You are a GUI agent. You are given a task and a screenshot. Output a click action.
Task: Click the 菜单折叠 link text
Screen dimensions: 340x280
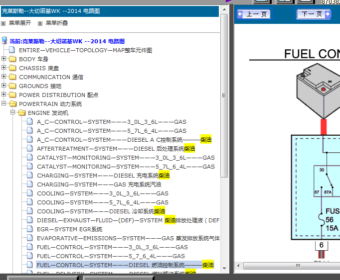tap(57, 23)
